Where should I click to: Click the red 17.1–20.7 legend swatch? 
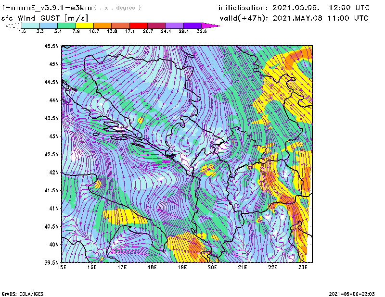(139, 25)
